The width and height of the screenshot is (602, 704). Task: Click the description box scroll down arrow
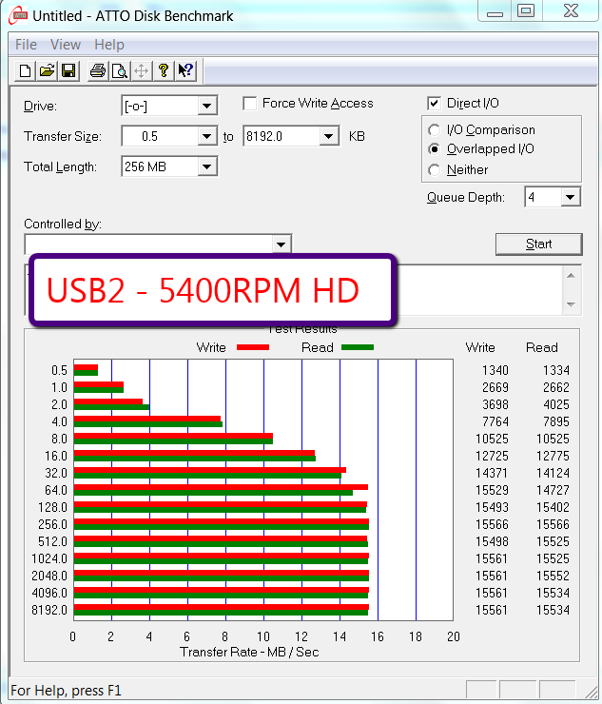point(571,304)
